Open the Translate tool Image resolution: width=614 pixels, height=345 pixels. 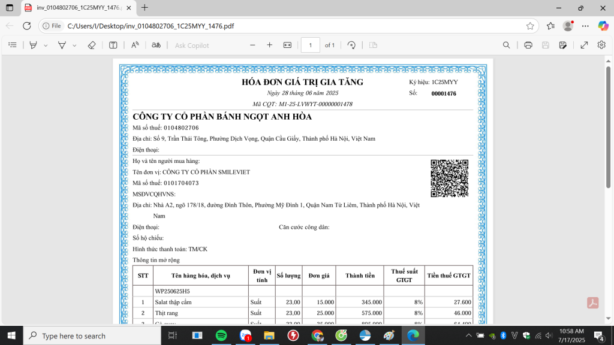click(x=156, y=45)
